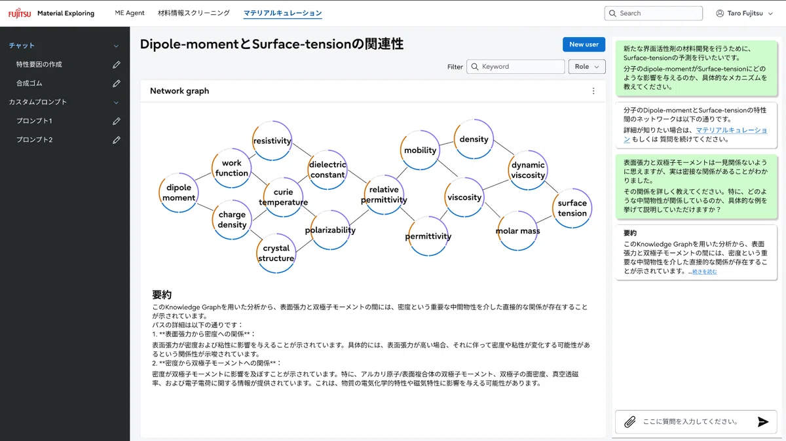
Task: Click the Network graph panel title
Action: click(179, 91)
